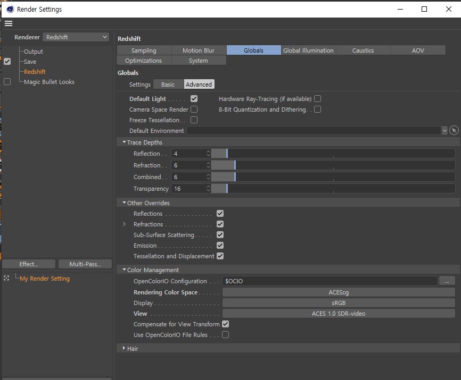Screen dimensions: 461x380
Task: Click the My Render Setting target icon
Action: pyautogui.click(x=6, y=278)
